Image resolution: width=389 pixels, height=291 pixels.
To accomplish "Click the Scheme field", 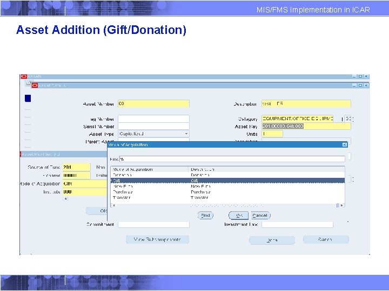I will (76, 176).
